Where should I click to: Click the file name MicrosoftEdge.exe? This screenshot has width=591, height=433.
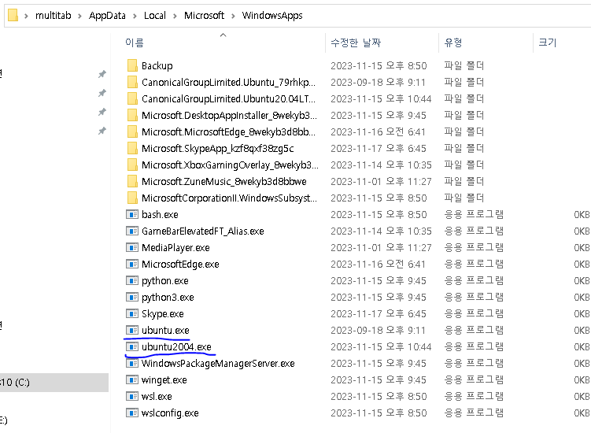180,265
